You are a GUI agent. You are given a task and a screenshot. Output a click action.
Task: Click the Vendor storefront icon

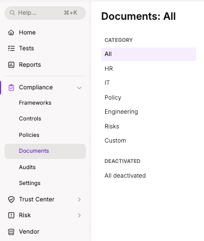tap(11, 232)
